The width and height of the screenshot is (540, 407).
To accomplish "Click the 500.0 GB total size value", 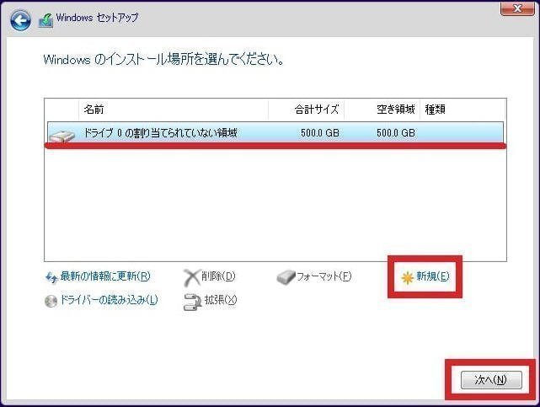I will click(x=320, y=133).
